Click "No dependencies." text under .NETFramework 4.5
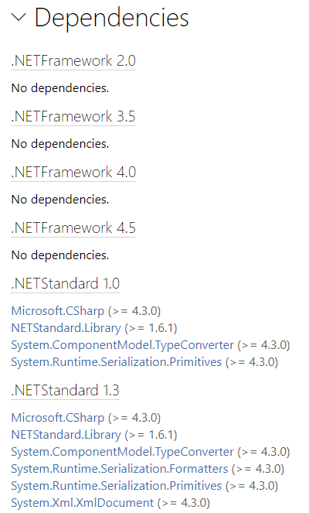The image size is (309, 513). tap(60, 255)
